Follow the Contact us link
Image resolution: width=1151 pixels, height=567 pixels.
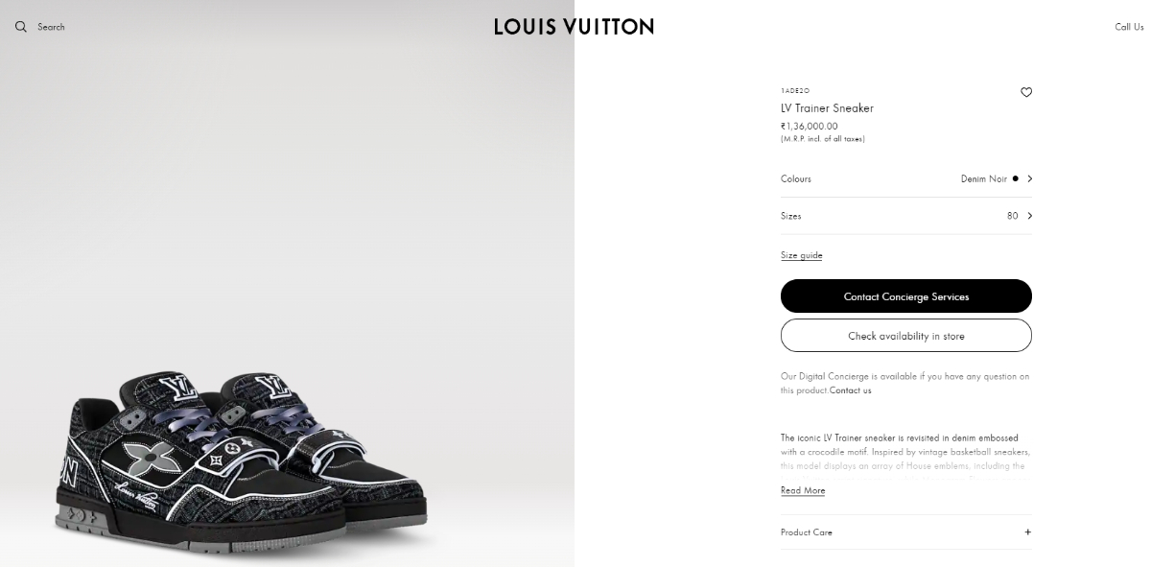click(850, 390)
